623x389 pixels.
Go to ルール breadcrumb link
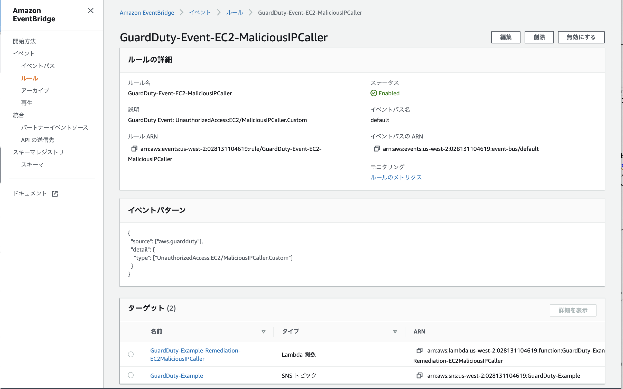(x=235, y=13)
